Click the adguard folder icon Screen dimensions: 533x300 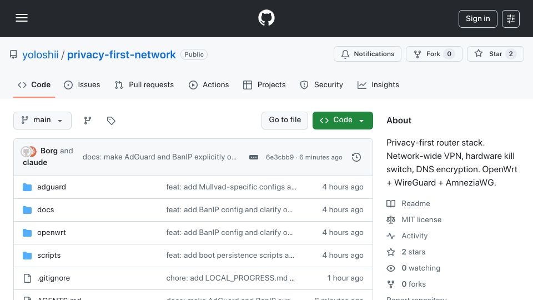[27, 187]
